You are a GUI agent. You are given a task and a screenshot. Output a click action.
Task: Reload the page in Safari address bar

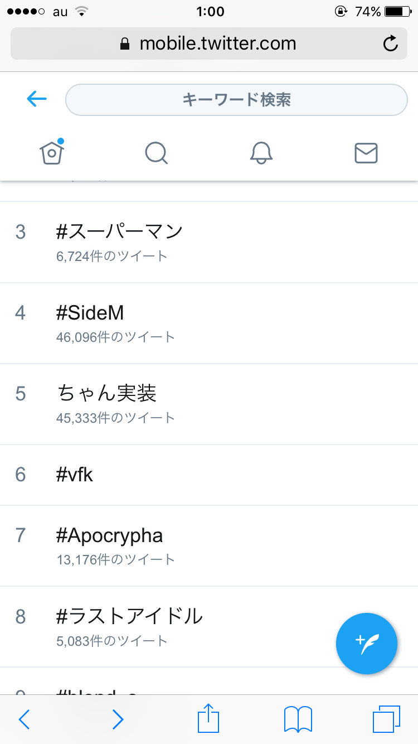391,44
